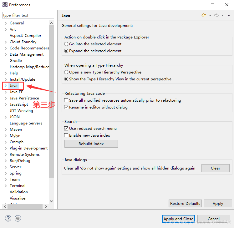
Task: Select Team in the tree
Action: point(15,180)
